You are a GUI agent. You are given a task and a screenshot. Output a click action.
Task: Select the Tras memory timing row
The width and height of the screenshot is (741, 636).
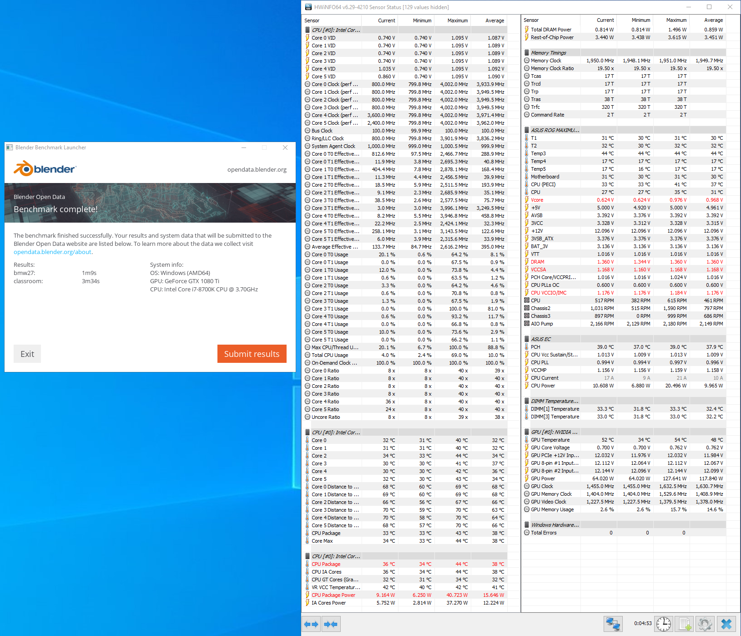[624, 99]
